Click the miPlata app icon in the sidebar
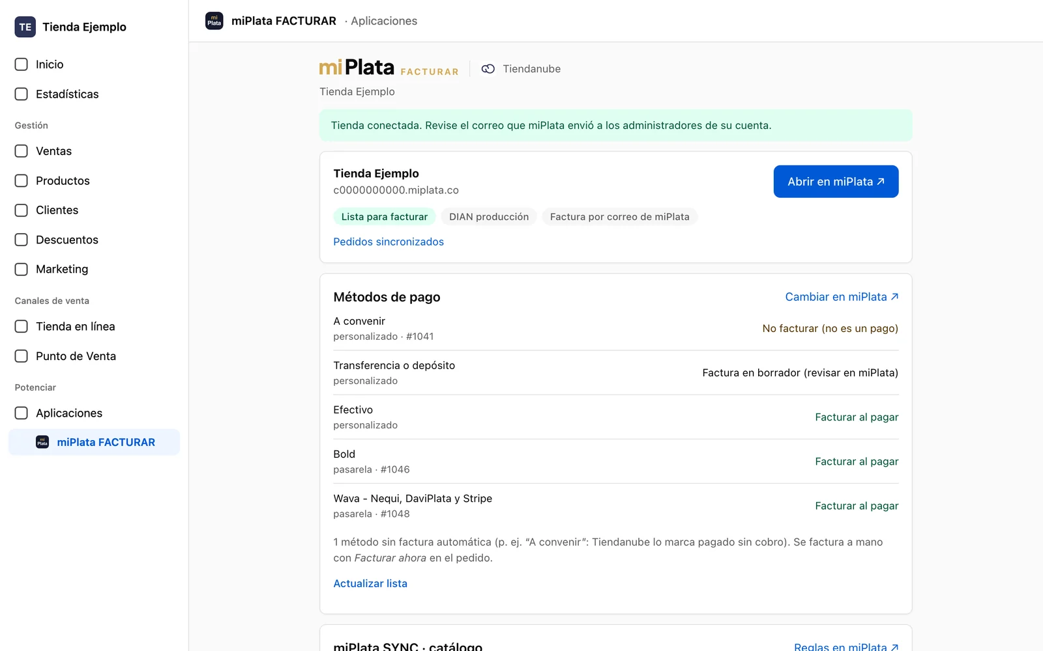This screenshot has height=651, width=1043. (x=42, y=442)
